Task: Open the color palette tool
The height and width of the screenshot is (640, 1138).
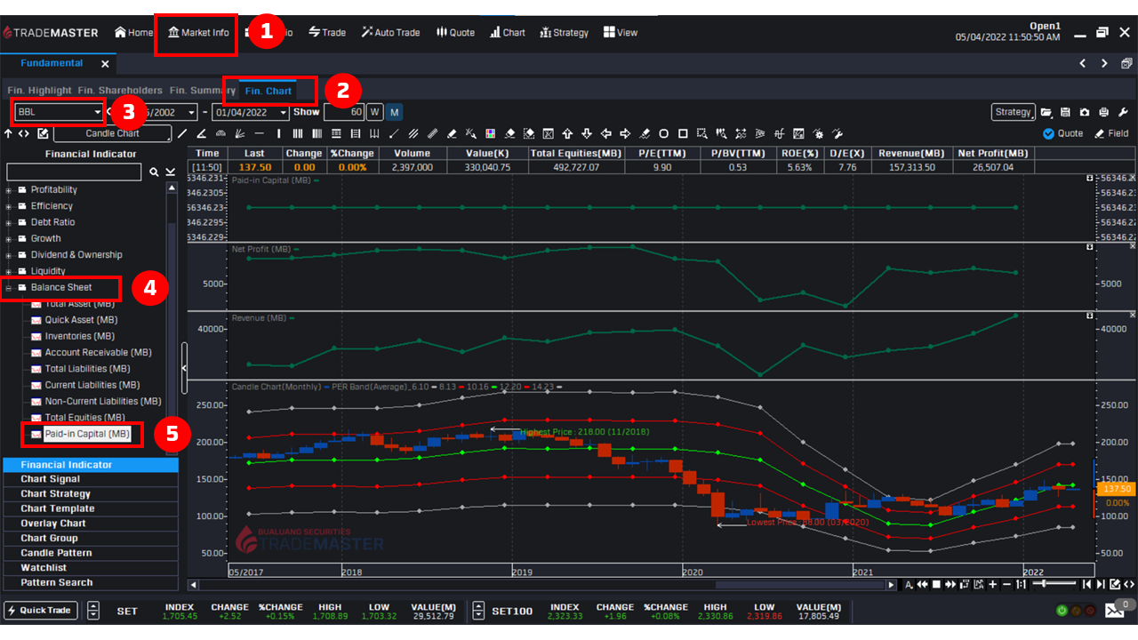Action: (490, 134)
